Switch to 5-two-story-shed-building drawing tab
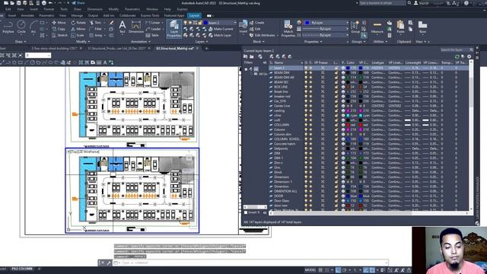The height and width of the screenshot is (274, 487). pyautogui.click(x=55, y=49)
